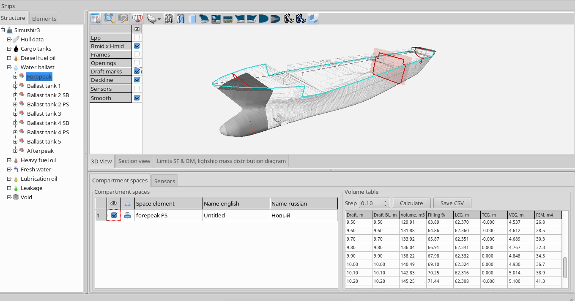Enable the Sensors checkbox in the view list
The width and height of the screenshot is (575, 301).
[137, 89]
